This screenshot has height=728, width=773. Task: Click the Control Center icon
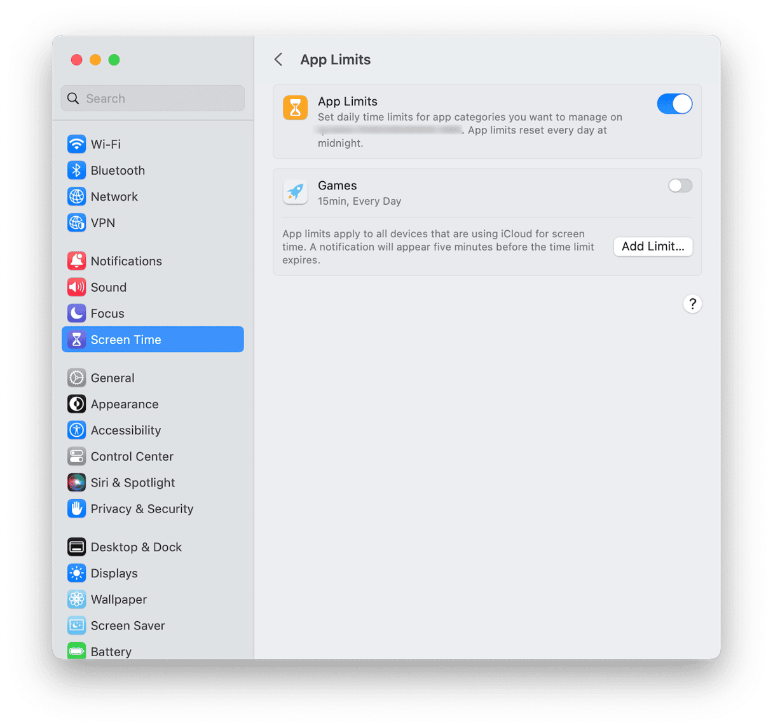coord(76,457)
